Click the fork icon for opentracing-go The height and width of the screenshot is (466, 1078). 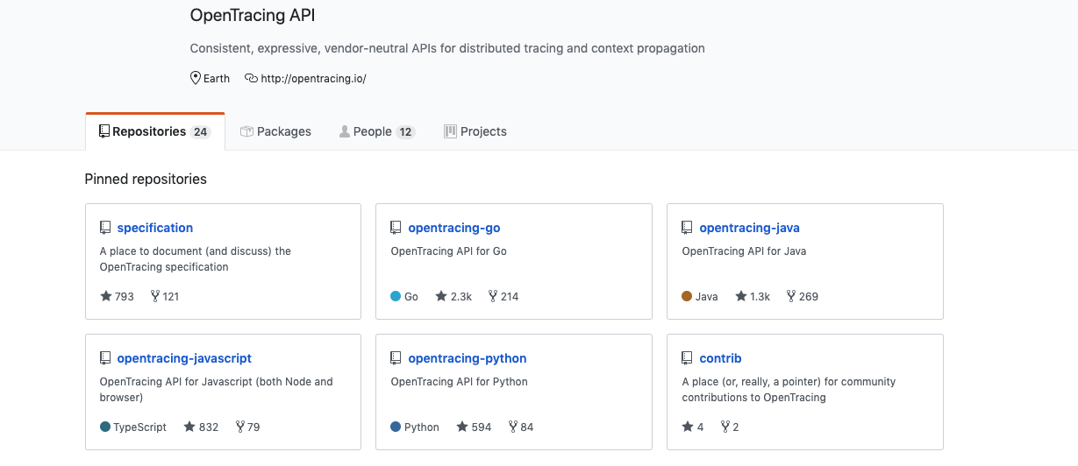[492, 296]
